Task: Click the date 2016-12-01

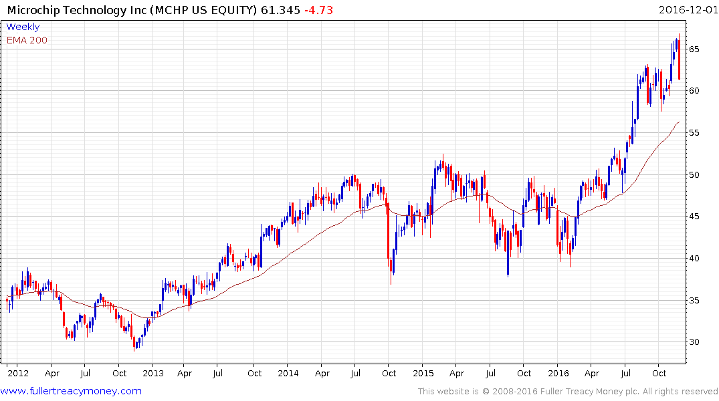Action: click(x=688, y=9)
